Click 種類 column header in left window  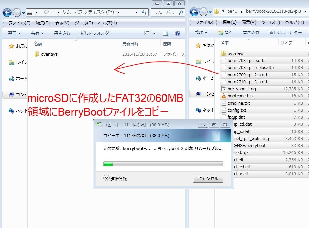(x=167, y=44)
